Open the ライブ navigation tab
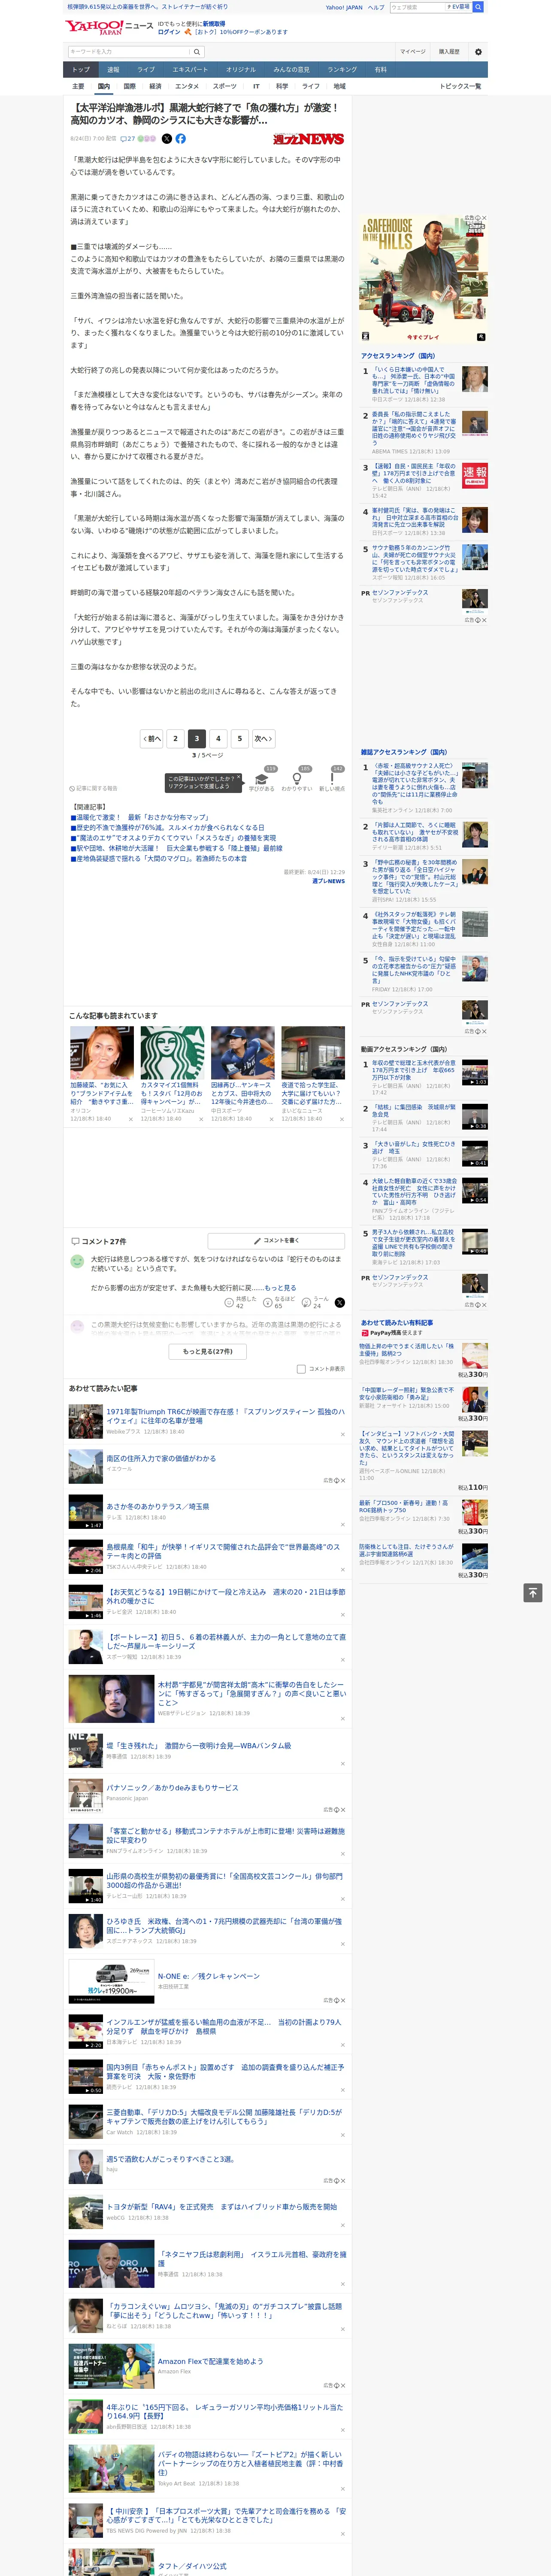The height and width of the screenshot is (2576, 551). [146, 70]
